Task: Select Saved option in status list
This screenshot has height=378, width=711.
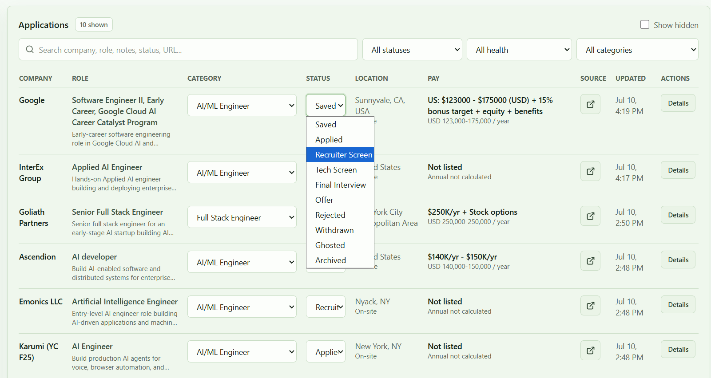Action: [x=340, y=125]
